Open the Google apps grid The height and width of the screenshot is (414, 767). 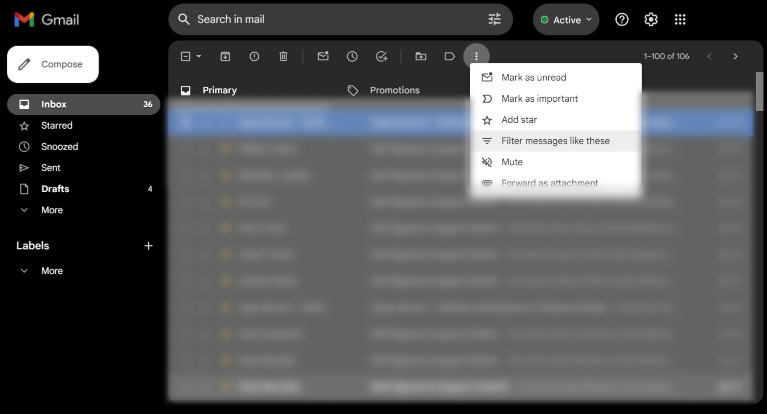(x=680, y=19)
